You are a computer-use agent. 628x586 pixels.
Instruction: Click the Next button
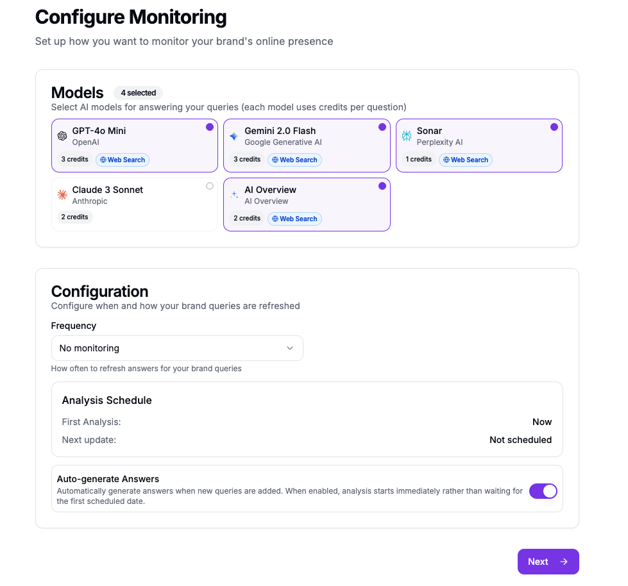(548, 562)
